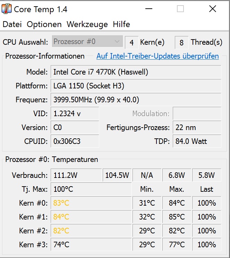
Task: Click the N/A power field
Action: pyautogui.click(x=147, y=175)
